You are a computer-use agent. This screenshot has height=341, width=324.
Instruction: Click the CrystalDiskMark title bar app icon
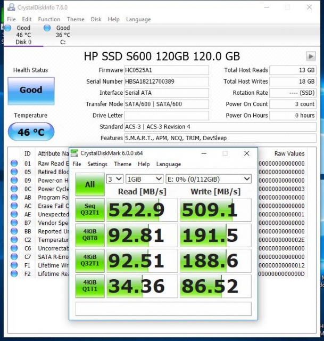74,153
